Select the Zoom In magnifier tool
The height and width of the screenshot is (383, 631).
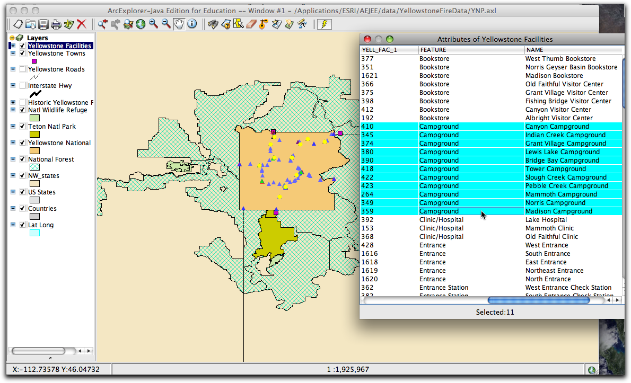tap(153, 24)
